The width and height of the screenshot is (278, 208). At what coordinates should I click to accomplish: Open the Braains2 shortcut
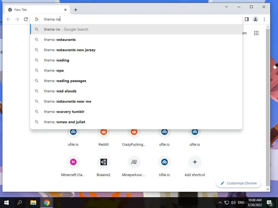(x=103, y=166)
